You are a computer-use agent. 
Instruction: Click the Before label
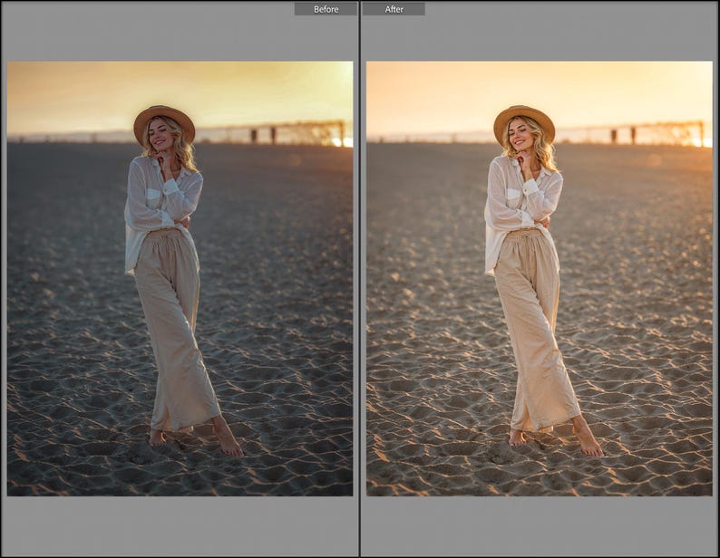pos(326,9)
